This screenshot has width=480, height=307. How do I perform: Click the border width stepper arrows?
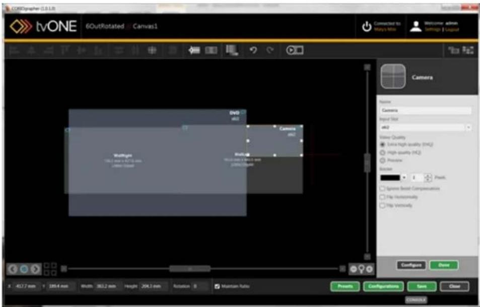pyautogui.click(x=428, y=177)
